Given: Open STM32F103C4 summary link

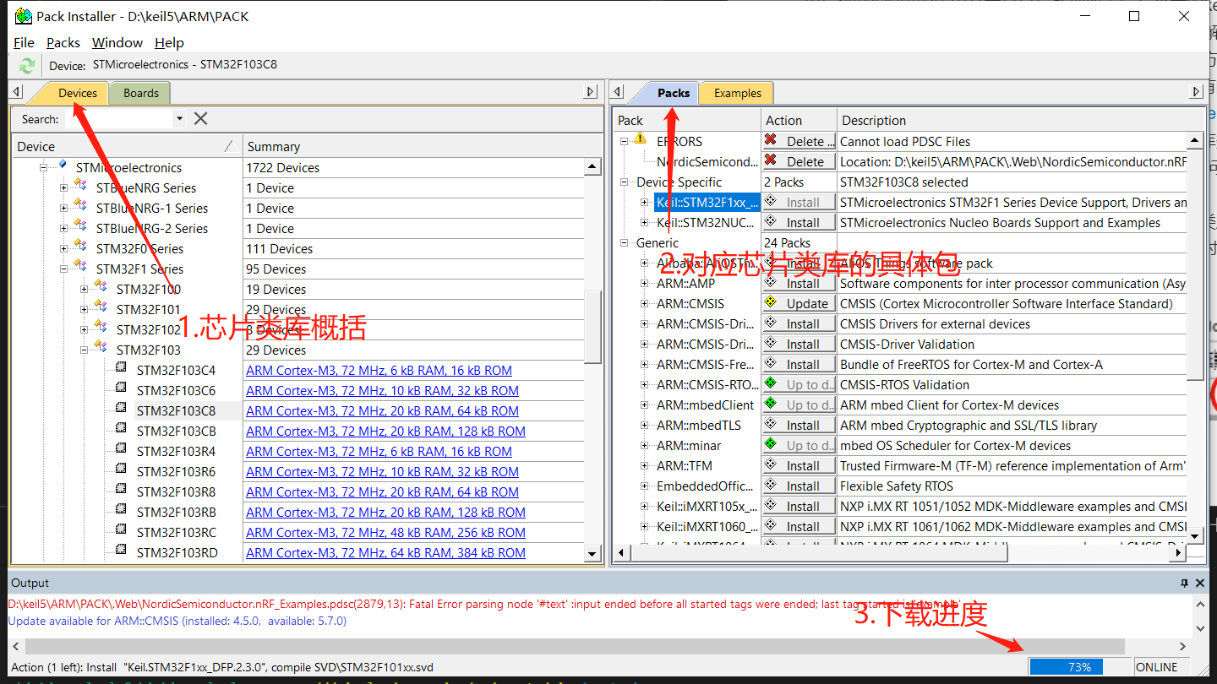Looking at the screenshot, I should click(x=379, y=371).
